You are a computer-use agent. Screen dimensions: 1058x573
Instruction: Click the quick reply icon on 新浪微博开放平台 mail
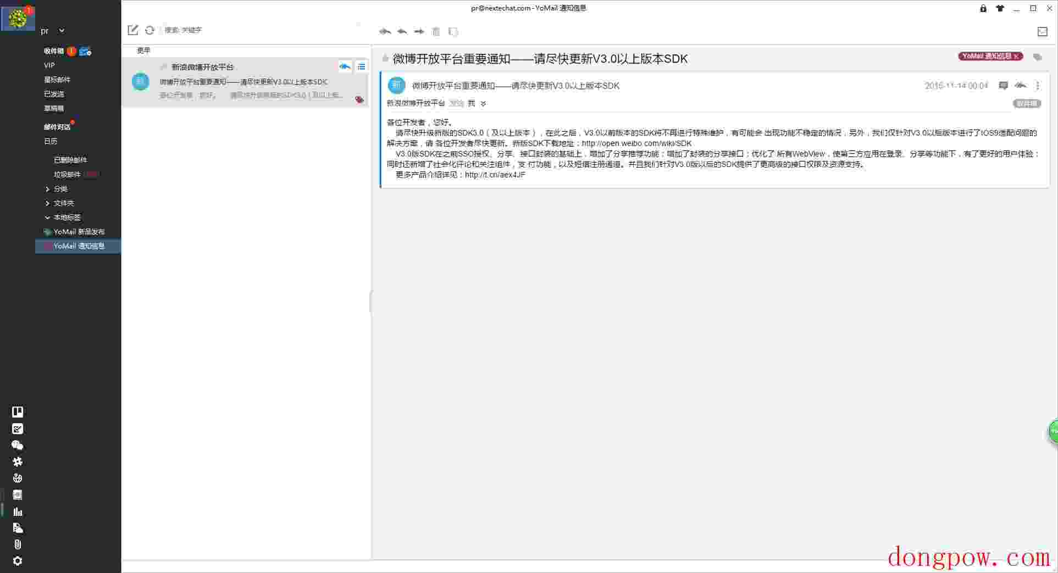345,66
